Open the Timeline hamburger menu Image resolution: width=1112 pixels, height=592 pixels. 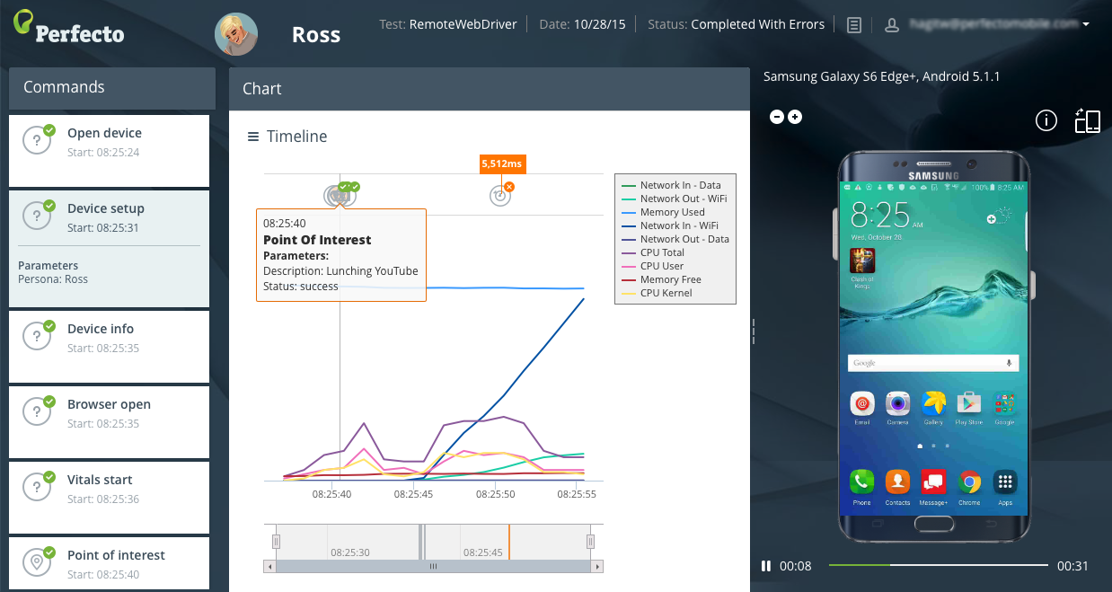(253, 137)
